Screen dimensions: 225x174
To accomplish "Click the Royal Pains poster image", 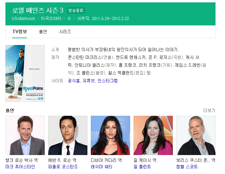I will [x=25, y=73].
